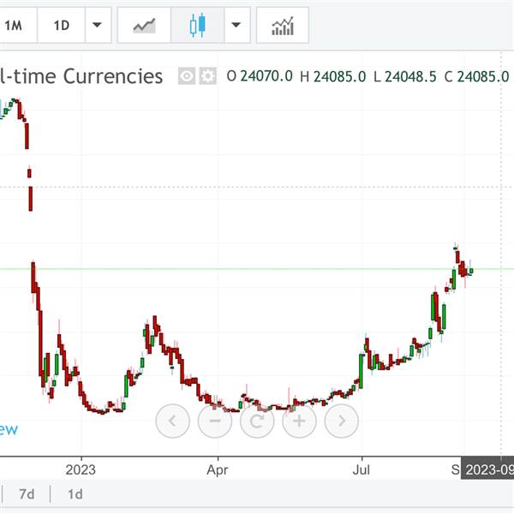Click the low value L 24048.5
Image resolution: width=514 pixels, height=514 pixels.
(405, 77)
